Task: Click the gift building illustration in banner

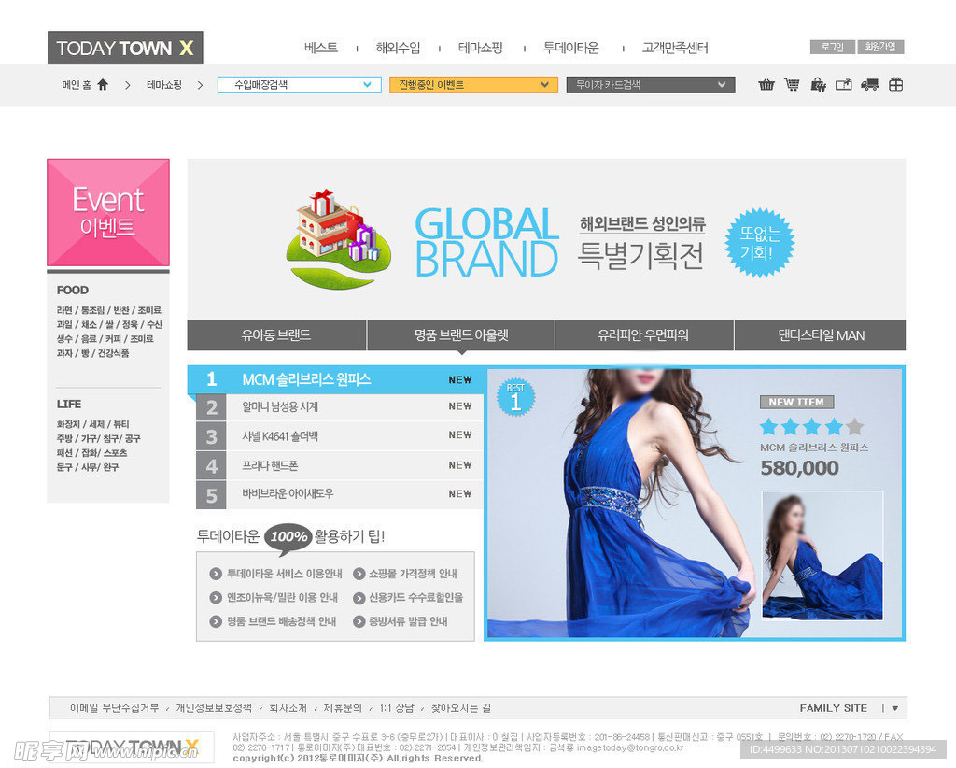Action: [338, 238]
